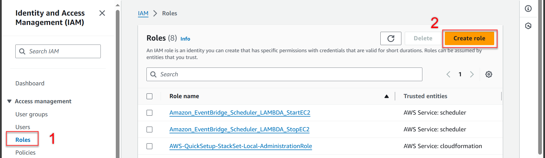Image resolution: width=545 pixels, height=158 pixels.
Task: Close the IAM navigation panel
Action: pos(102,13)
